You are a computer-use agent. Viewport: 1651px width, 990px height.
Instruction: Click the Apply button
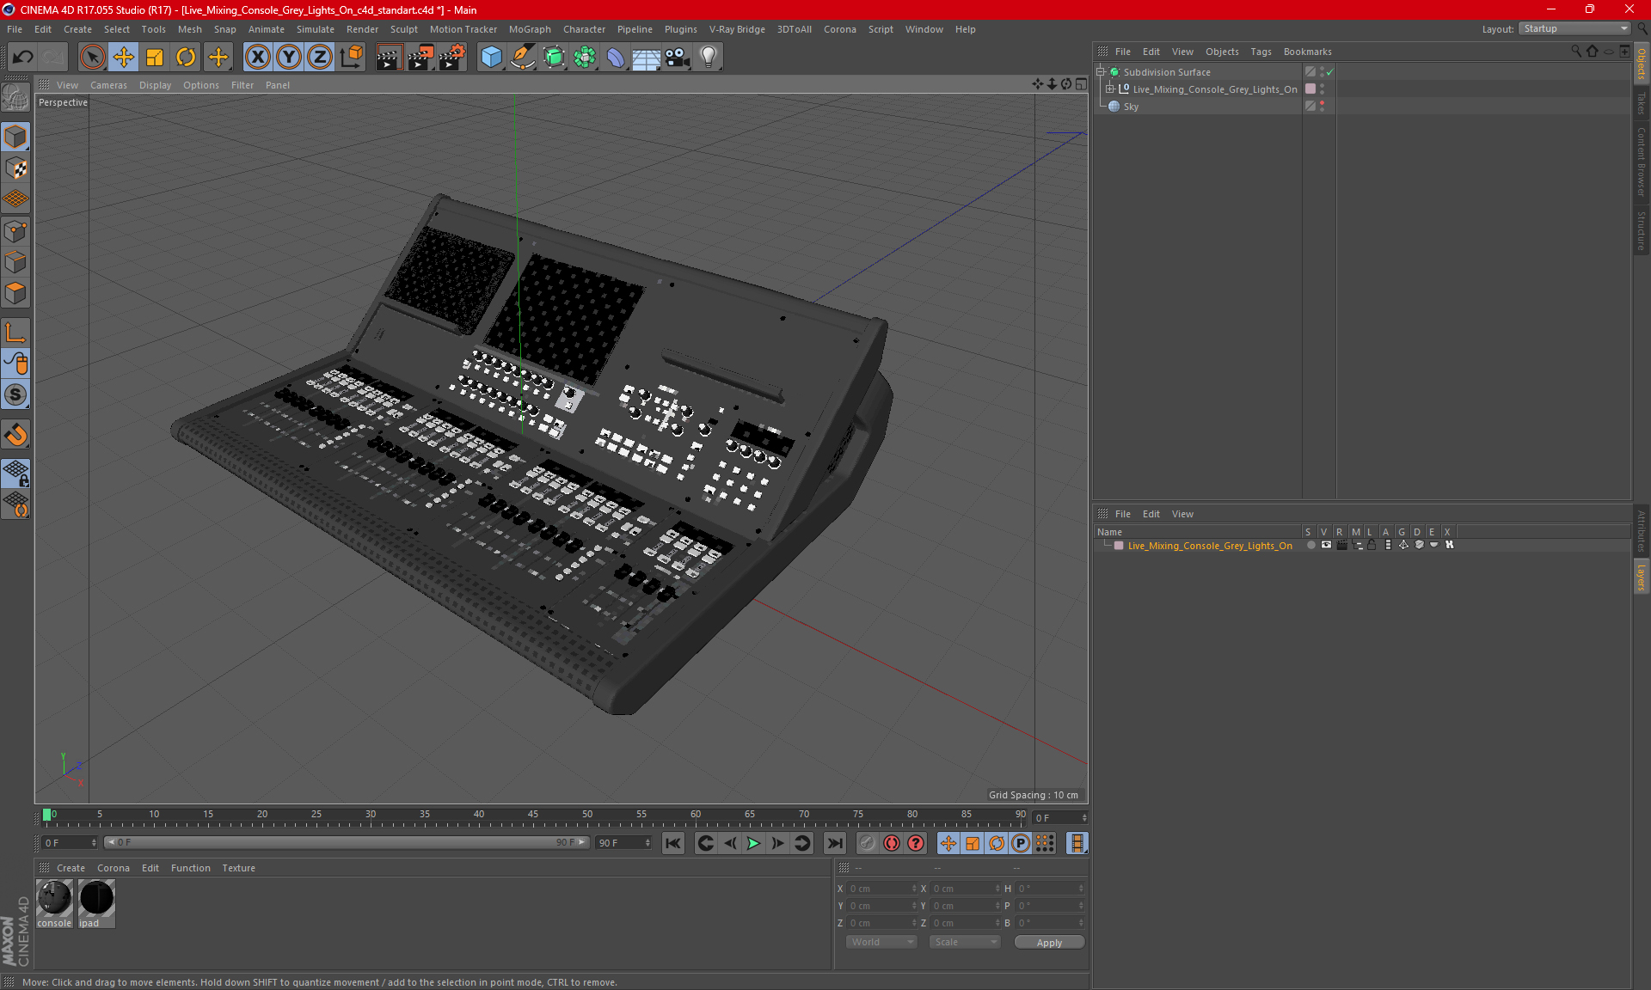(1049, 943)
